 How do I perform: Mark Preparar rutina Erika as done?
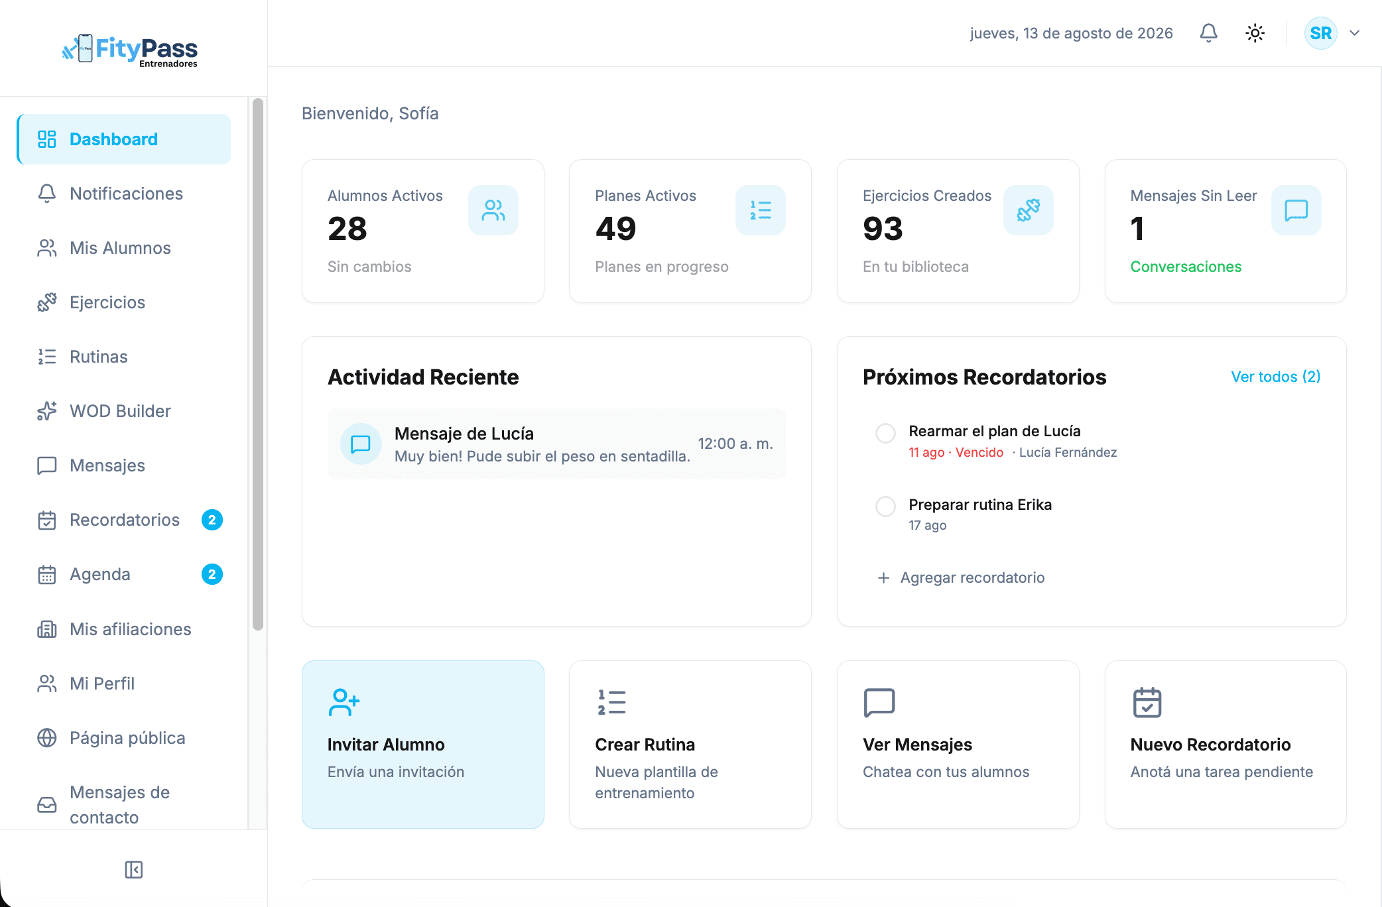coord(886,507)
